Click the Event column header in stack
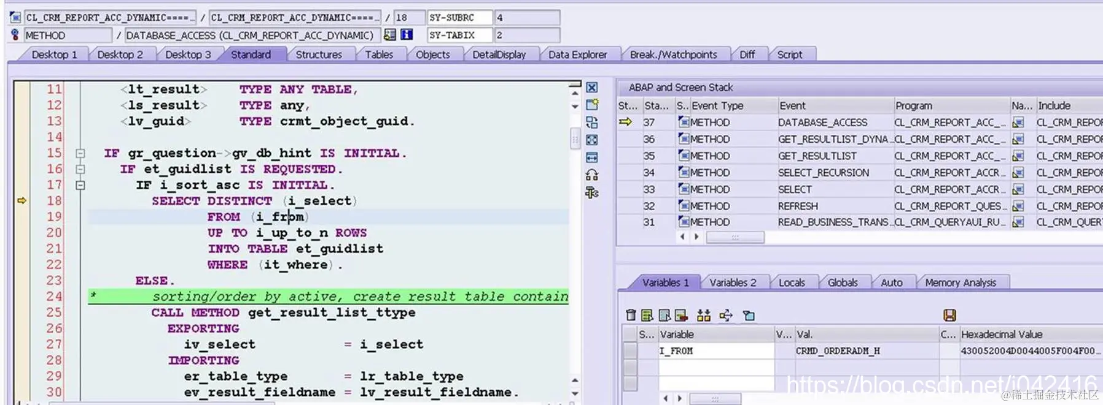Viewport: 1103px width, 405px height. tap(835, 105)
